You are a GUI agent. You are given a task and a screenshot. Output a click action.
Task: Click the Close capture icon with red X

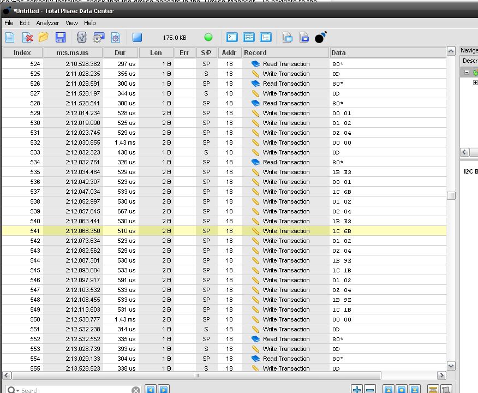click(x=27, y=37)
